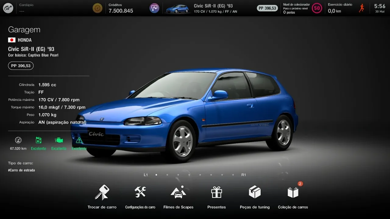
Task: Click the notification badge 2 on Coleção
Action: (x=300, y=184)
